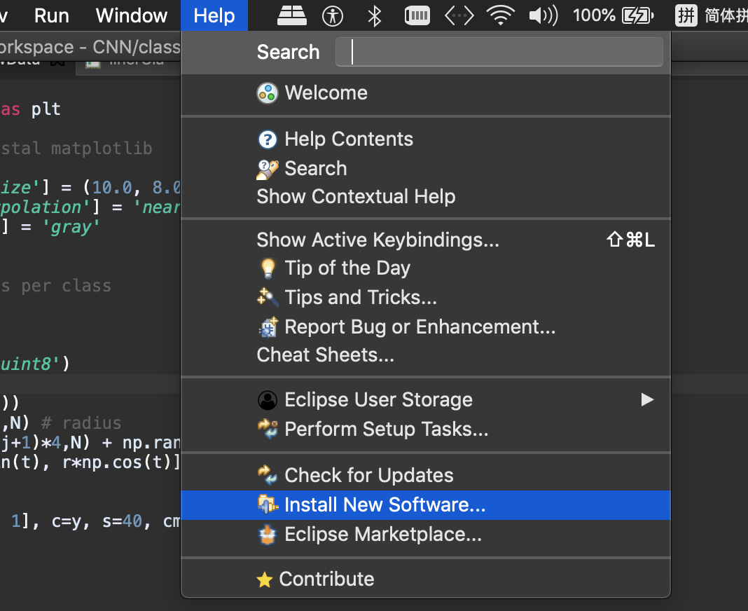Viewport: 748px width, 611px height.
Task: Choose Perform Setup Tasks...
Action: [x=426, y=429]
